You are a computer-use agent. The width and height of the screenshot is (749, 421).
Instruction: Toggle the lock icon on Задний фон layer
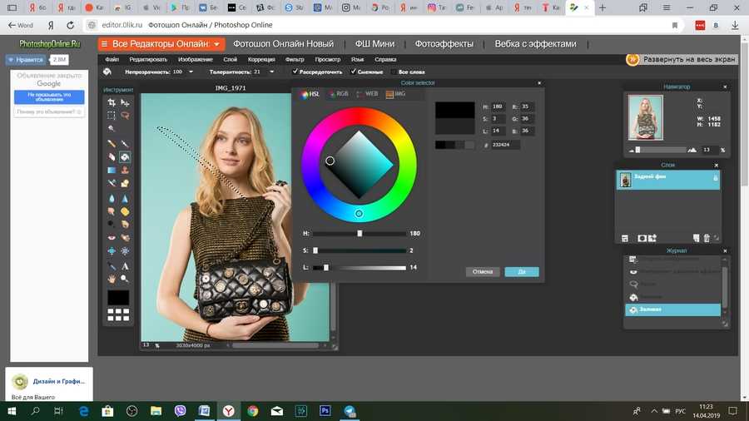[x=715, y=177]
